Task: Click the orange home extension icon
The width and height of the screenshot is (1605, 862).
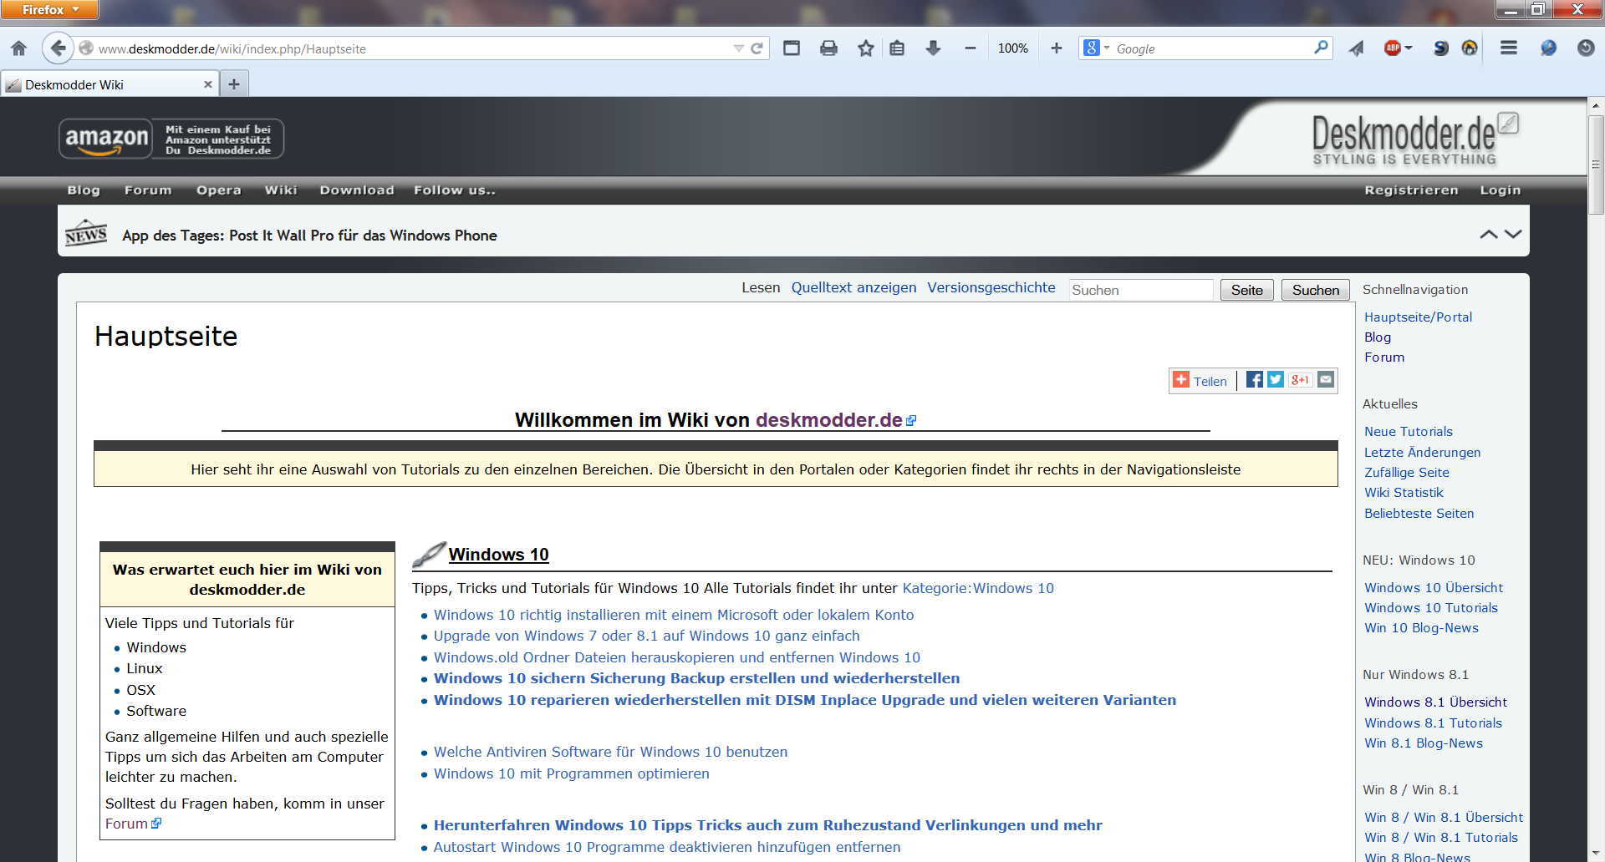Action: (x=1469, y=48)
